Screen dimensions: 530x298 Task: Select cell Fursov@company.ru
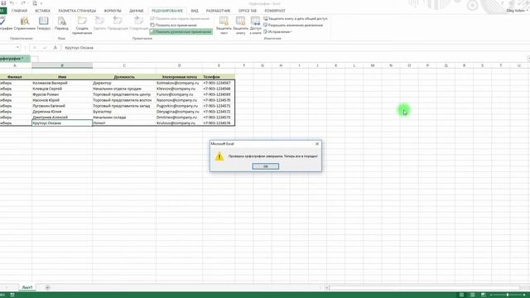coord(179,94)
